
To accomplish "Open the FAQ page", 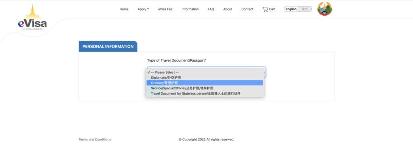I will pos(211,9).
